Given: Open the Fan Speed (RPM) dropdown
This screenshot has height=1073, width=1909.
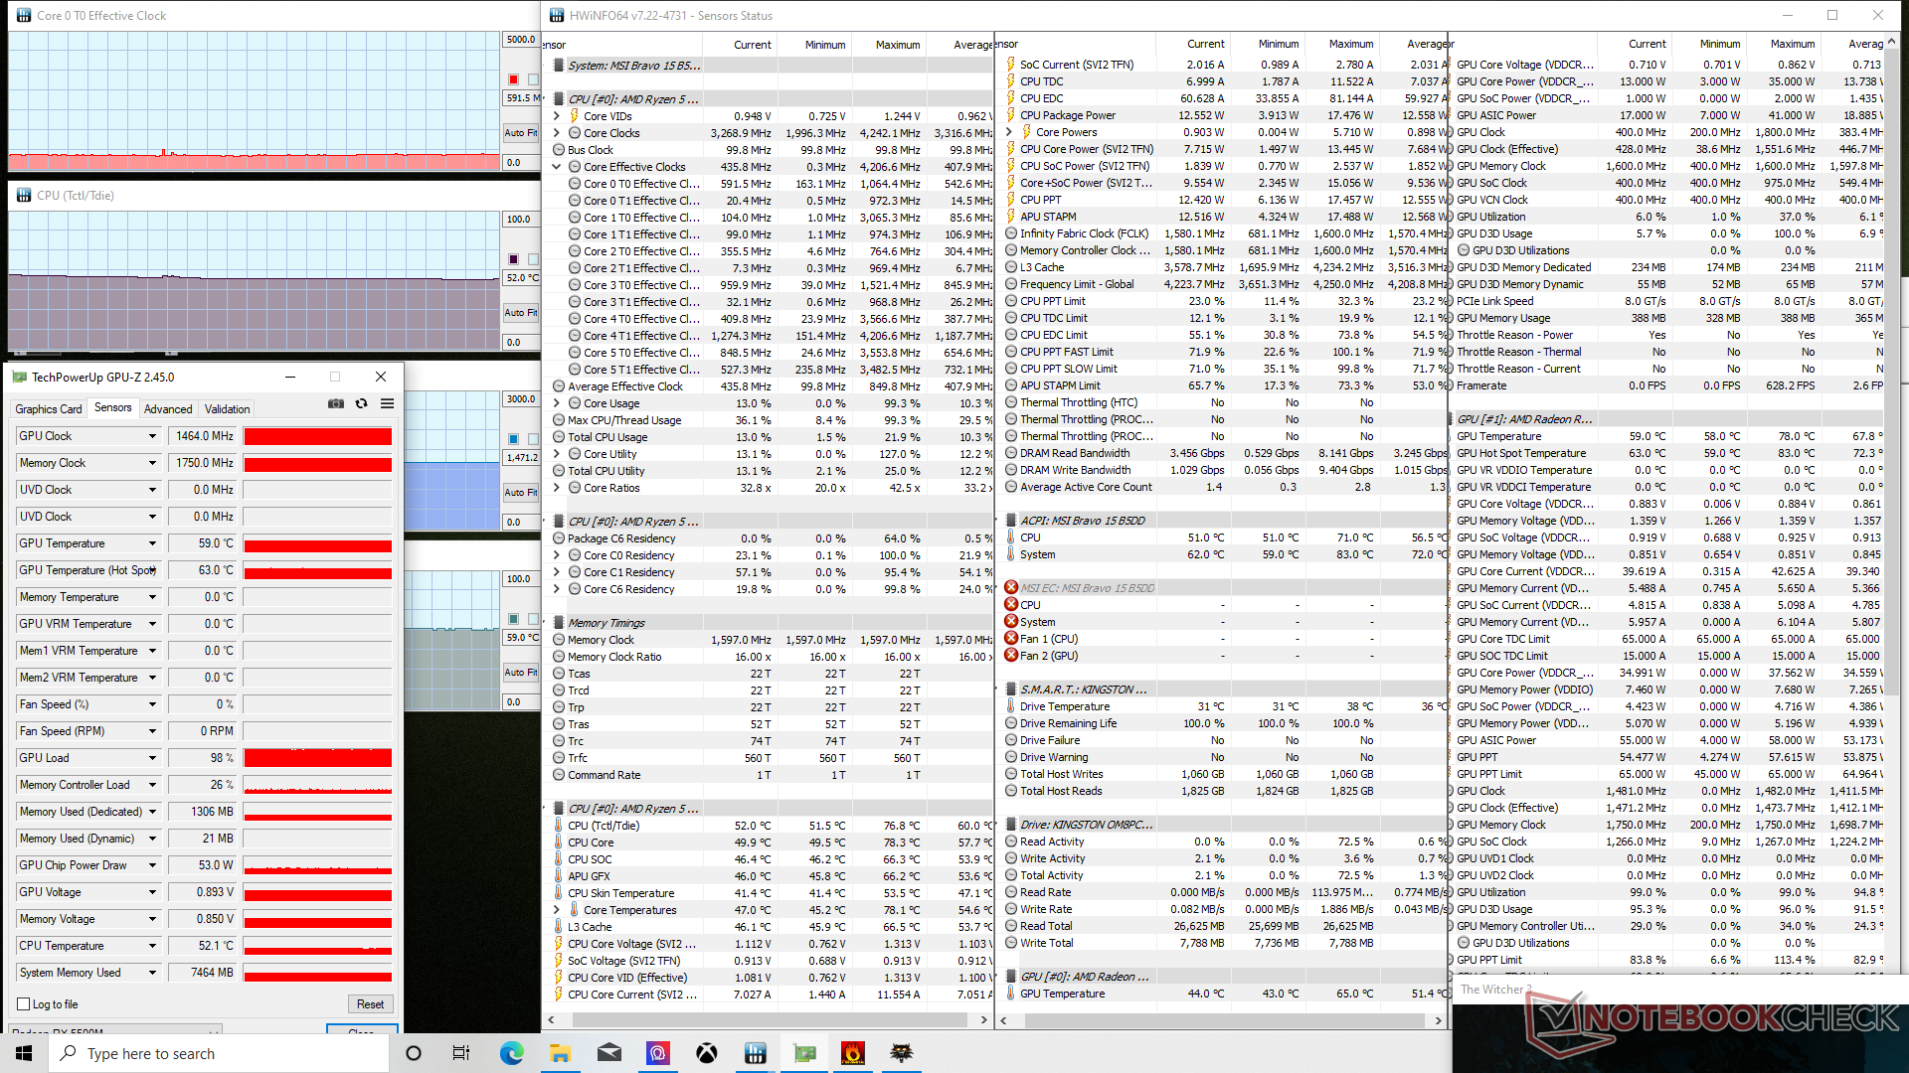Looking at the screenshot, I should (x=152, y=731).
